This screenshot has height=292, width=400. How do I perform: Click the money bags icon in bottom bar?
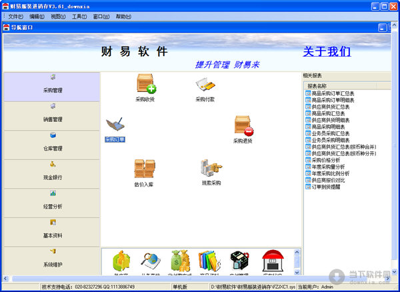coord(181,261)
